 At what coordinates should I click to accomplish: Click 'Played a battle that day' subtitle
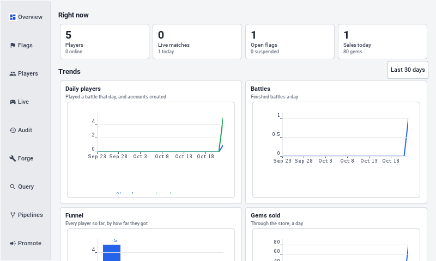116,97
